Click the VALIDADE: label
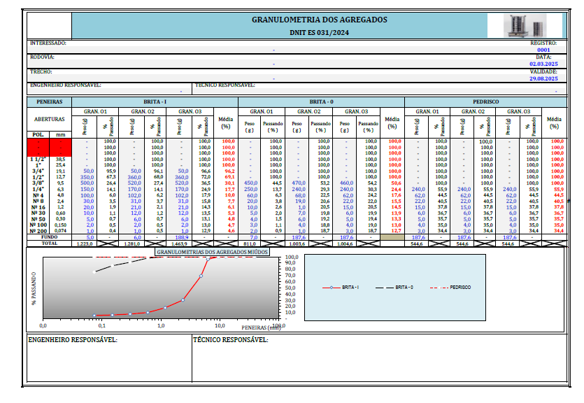 [543, 71]
